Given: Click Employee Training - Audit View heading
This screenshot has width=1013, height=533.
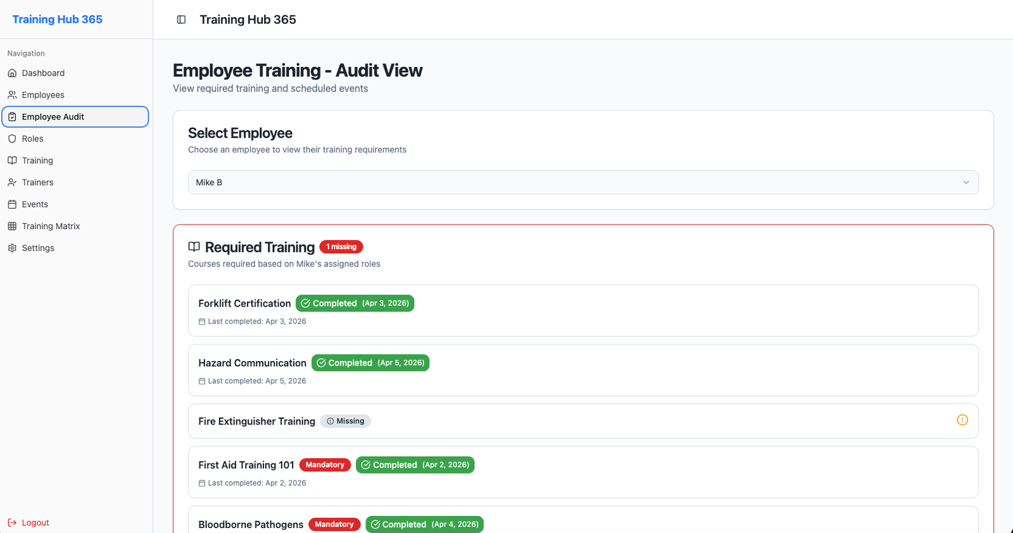Looking at the screenshot, I should pyautogui.click(x=298, y=70).
